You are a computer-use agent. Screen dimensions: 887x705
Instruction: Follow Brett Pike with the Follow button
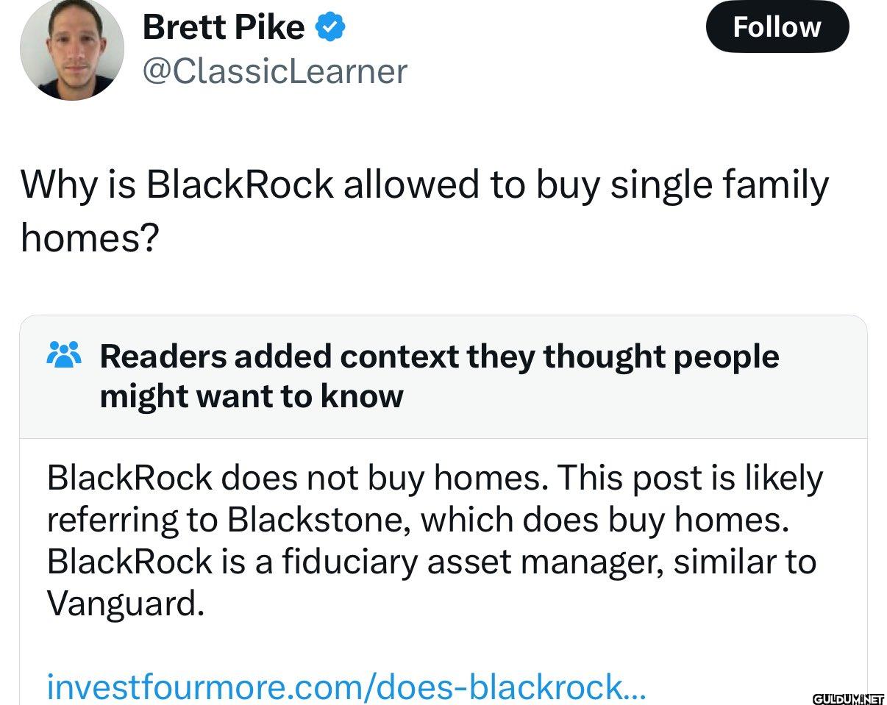tap(777, 27)
